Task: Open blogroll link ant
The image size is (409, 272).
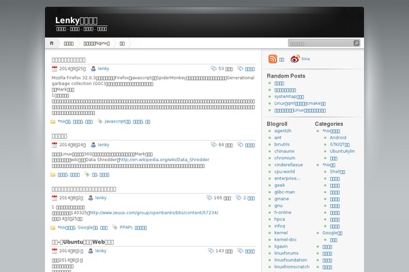Action: [x=278, y=137]
